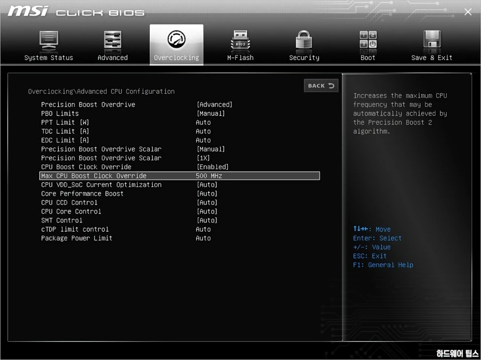The width and height of the screenshot is (481, 360).
Task: Edit the TDC Limit [A] Auto field
Action: click(203, 131)
